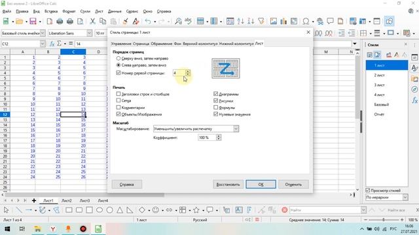419x235 pixels.
Task: Click the Text Box drawing tool
Action: [x=239, y=210]
